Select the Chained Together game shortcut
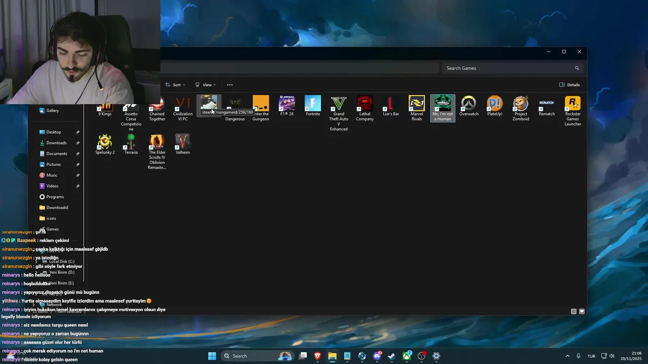Screen dimensions: 648x364 click(x=157, y=108)
